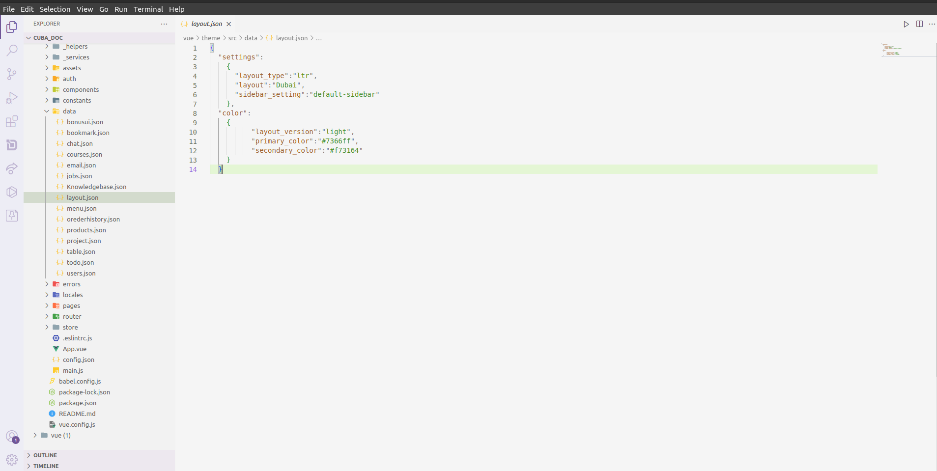Click the src breadcrumb segment
This screenshot has height=471, width=937.
(232, 38)
